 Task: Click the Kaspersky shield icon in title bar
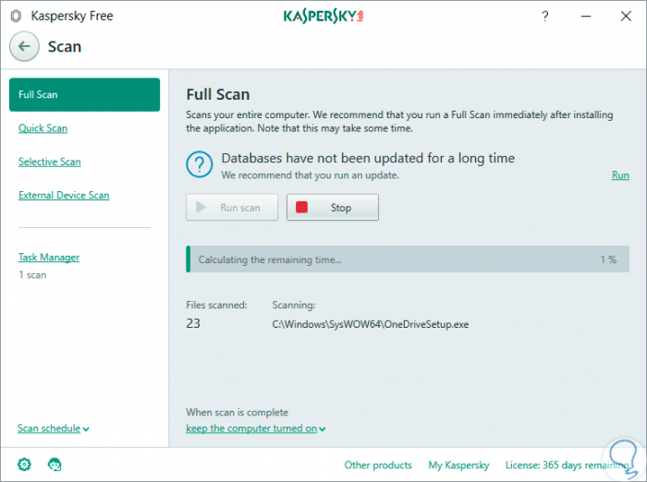coord(16,16)
